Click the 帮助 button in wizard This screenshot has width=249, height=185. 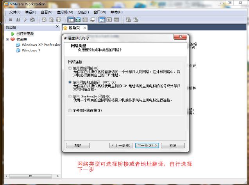click(x=78, y=146)
